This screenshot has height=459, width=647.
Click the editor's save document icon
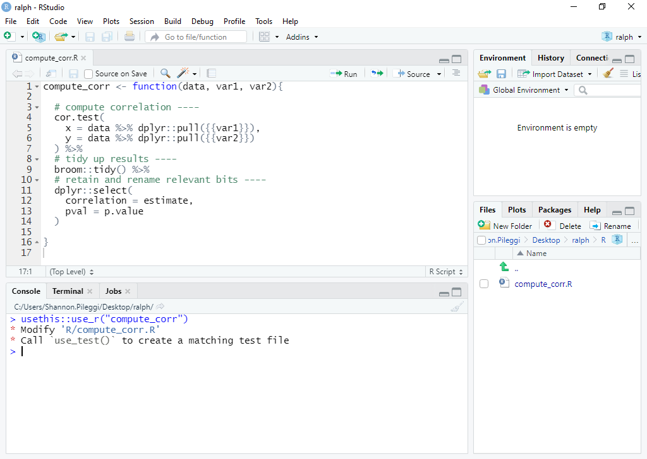point(73,74)
